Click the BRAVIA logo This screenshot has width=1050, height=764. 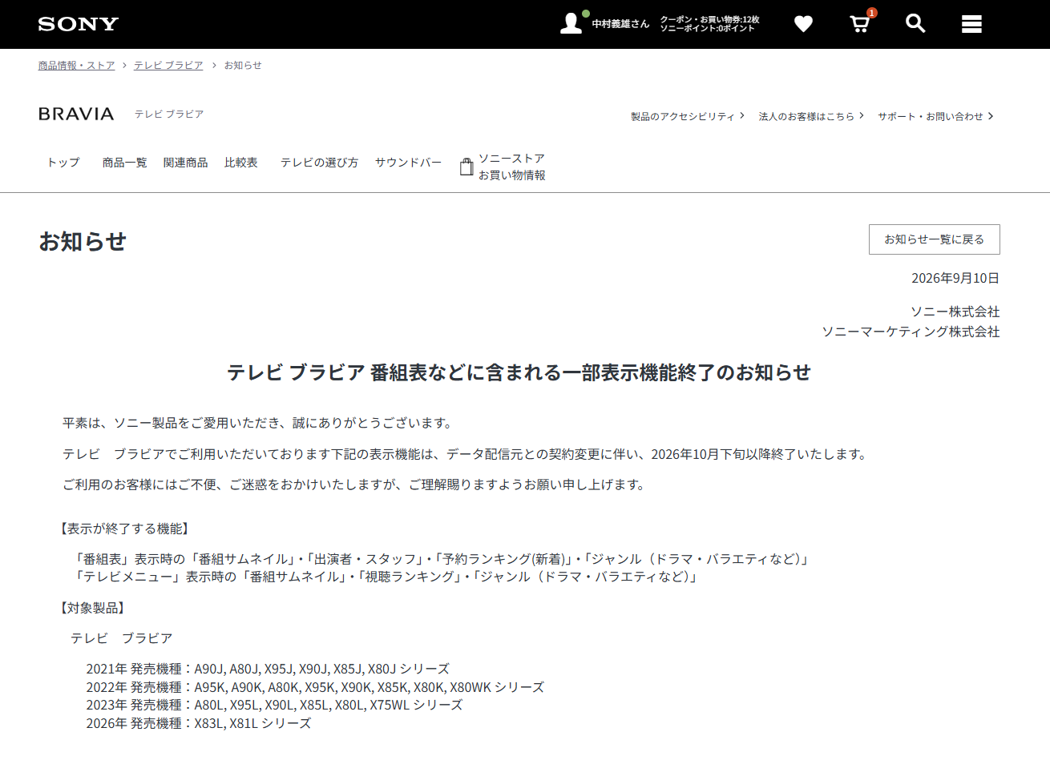(x=76, y=114)
